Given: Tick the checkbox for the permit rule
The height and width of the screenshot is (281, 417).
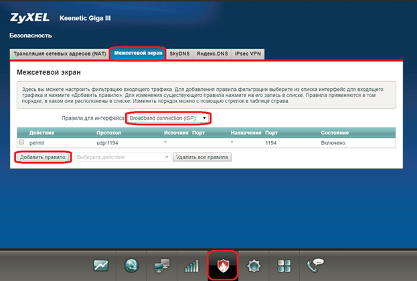Looking at the screenshot, I should (21, 143).
